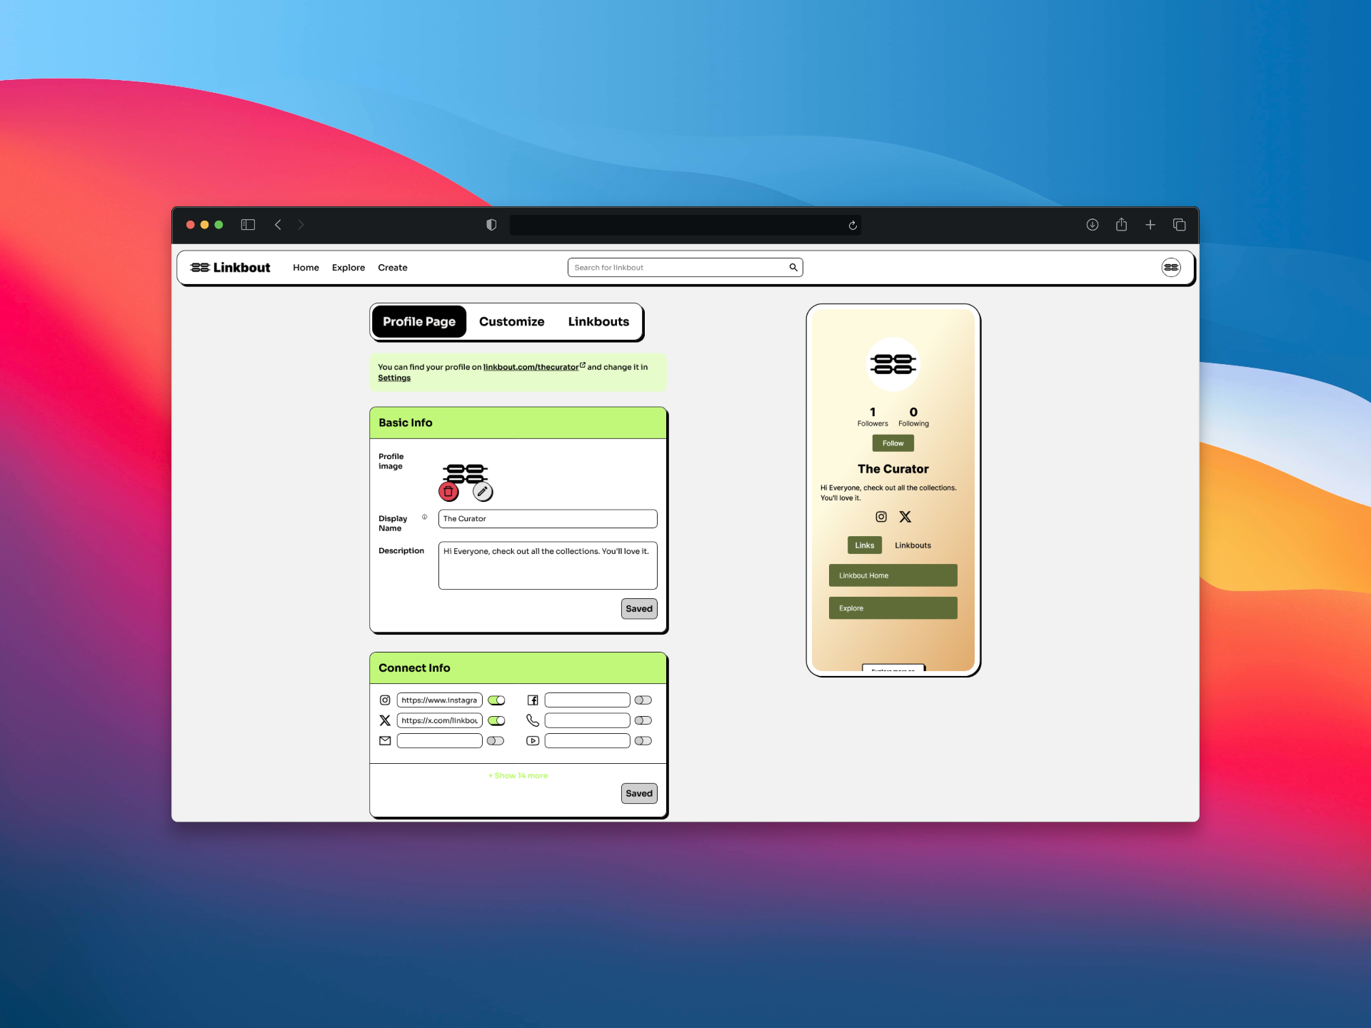The width and height of the screenshot is (1371, 1028).
Task: Open Instagram icon in phone preview
Action: tap(881, 517)
